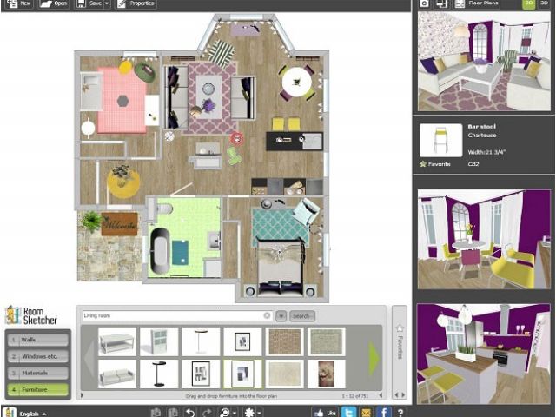Image resolution: width=556 pixels, height=417 pixels.
Task: Switch to 3D view mode
Action: (543, 4)
